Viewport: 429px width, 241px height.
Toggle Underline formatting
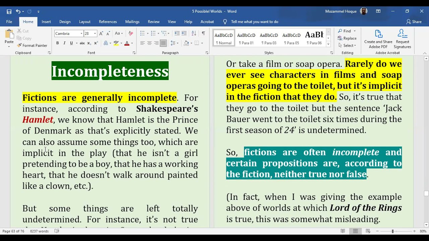click(x=71, y=43)
